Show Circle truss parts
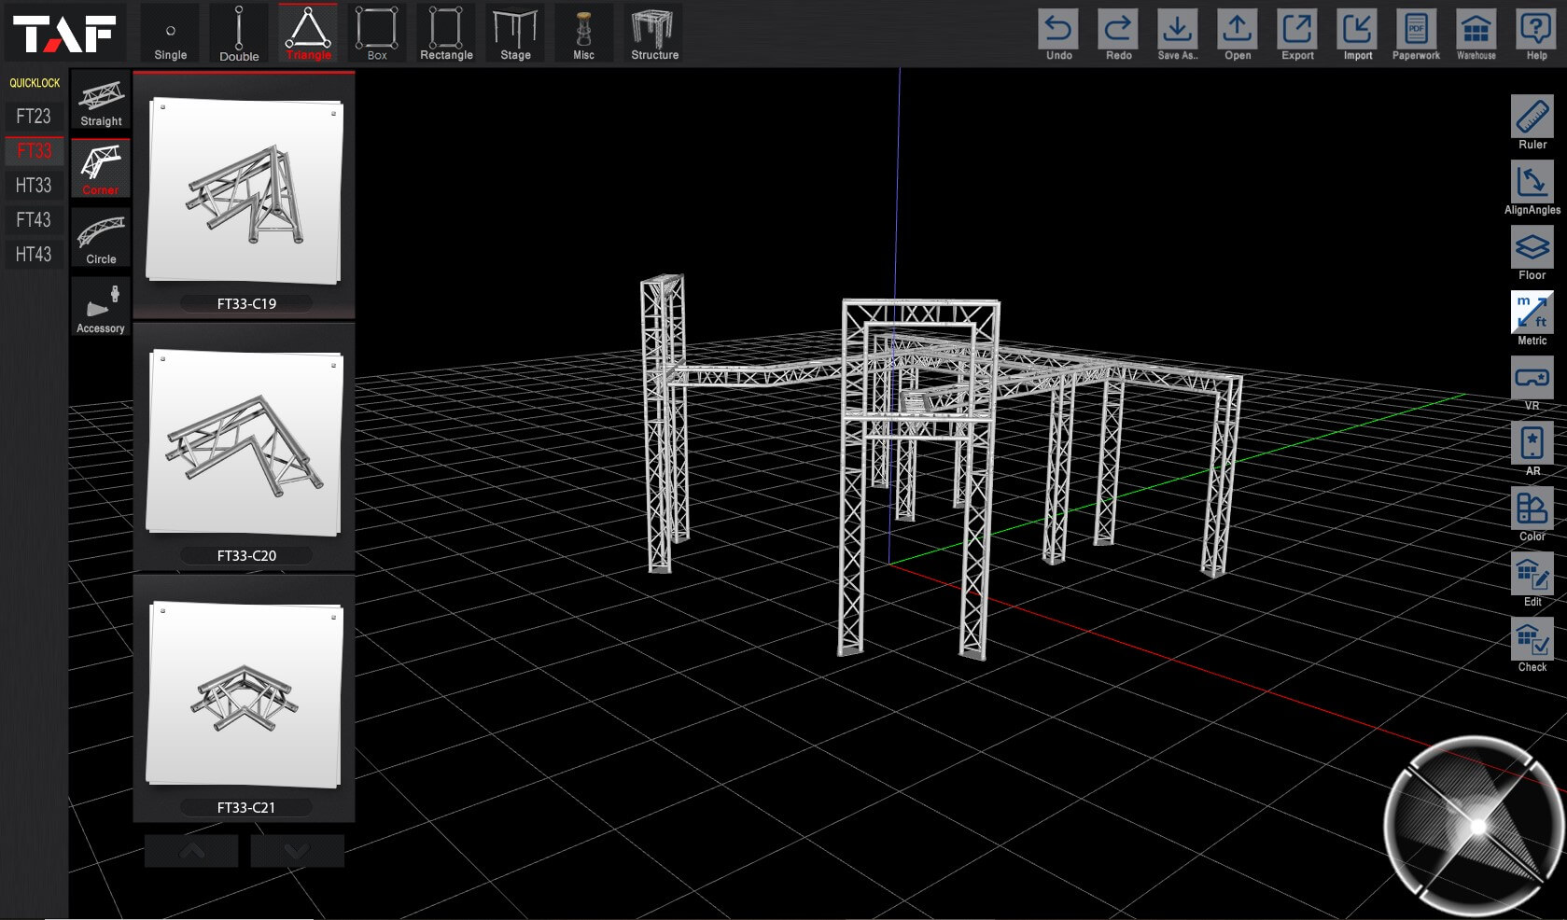1567x920 pixels. pos(101,238)
